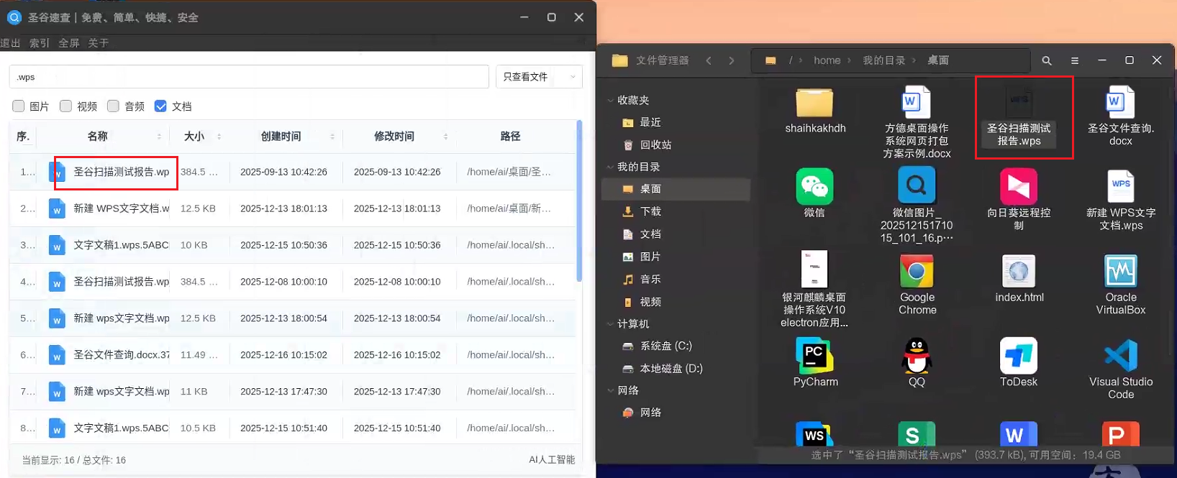Image resolution: width=1177 pixels, height=478 pixels.
Task: Open Oracle VirtualBox icon
Action: [1120, 272]
